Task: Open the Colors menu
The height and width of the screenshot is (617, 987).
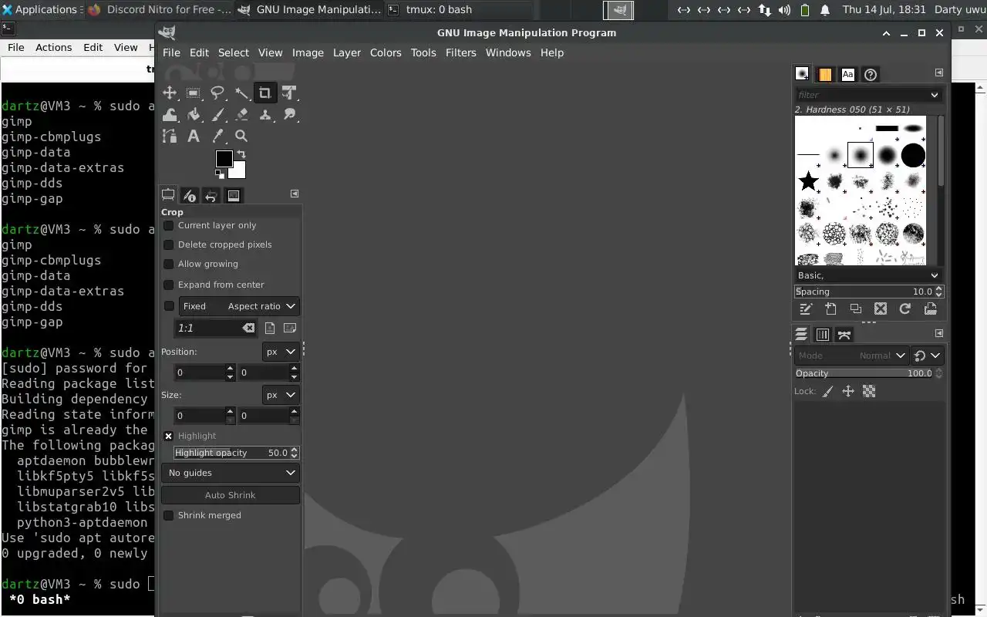Action: tap(386, 52)
